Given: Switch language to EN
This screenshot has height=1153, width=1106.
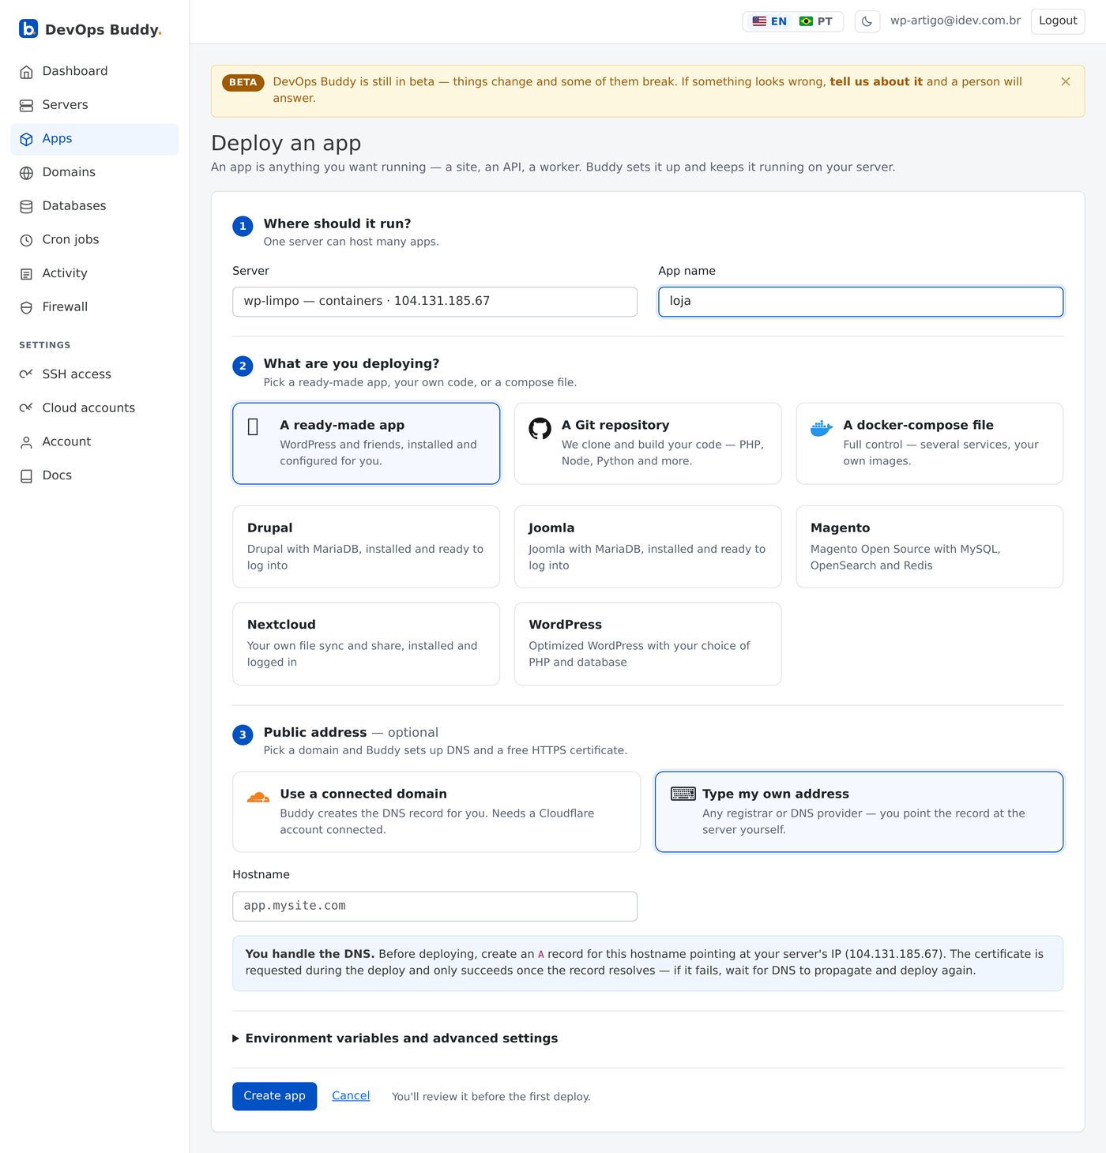Looking at the screenshot, I should click(769, 21).
